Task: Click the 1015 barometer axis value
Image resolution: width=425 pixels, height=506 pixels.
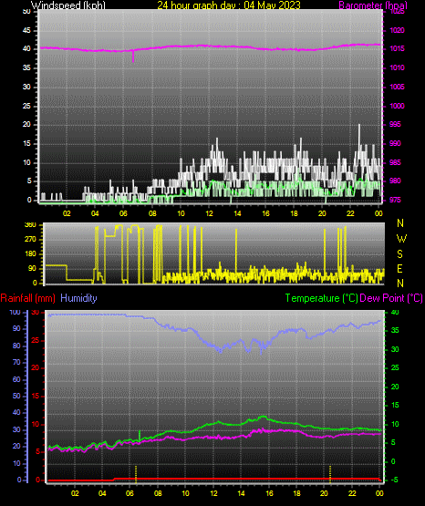Action: 398,48
